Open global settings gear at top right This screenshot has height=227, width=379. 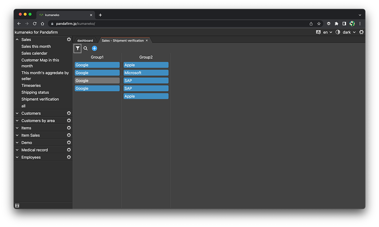point(361,32)
